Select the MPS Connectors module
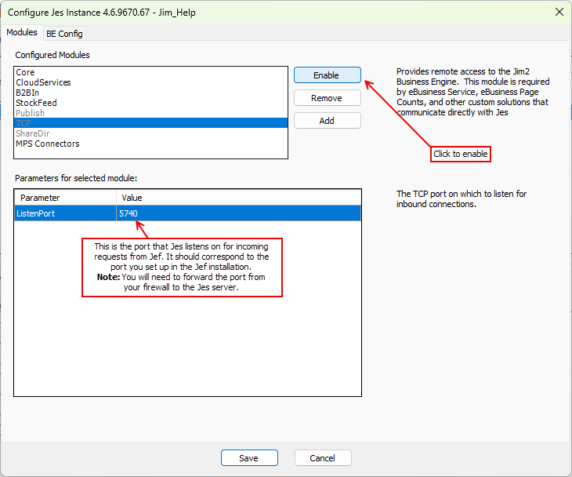 click(x=150, y=144)
